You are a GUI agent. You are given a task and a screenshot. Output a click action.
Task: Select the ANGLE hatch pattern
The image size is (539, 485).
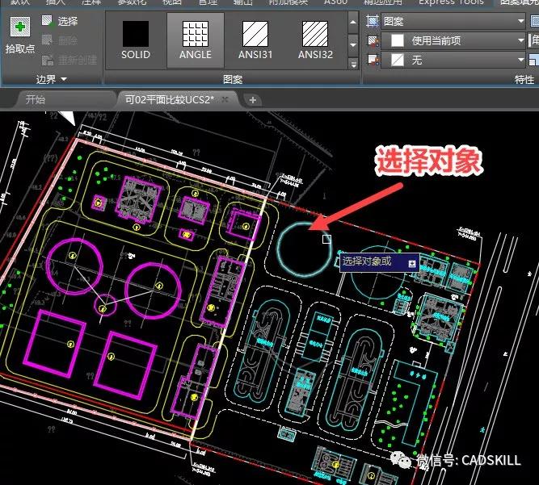pyautogui.click(x=196, y=40)
